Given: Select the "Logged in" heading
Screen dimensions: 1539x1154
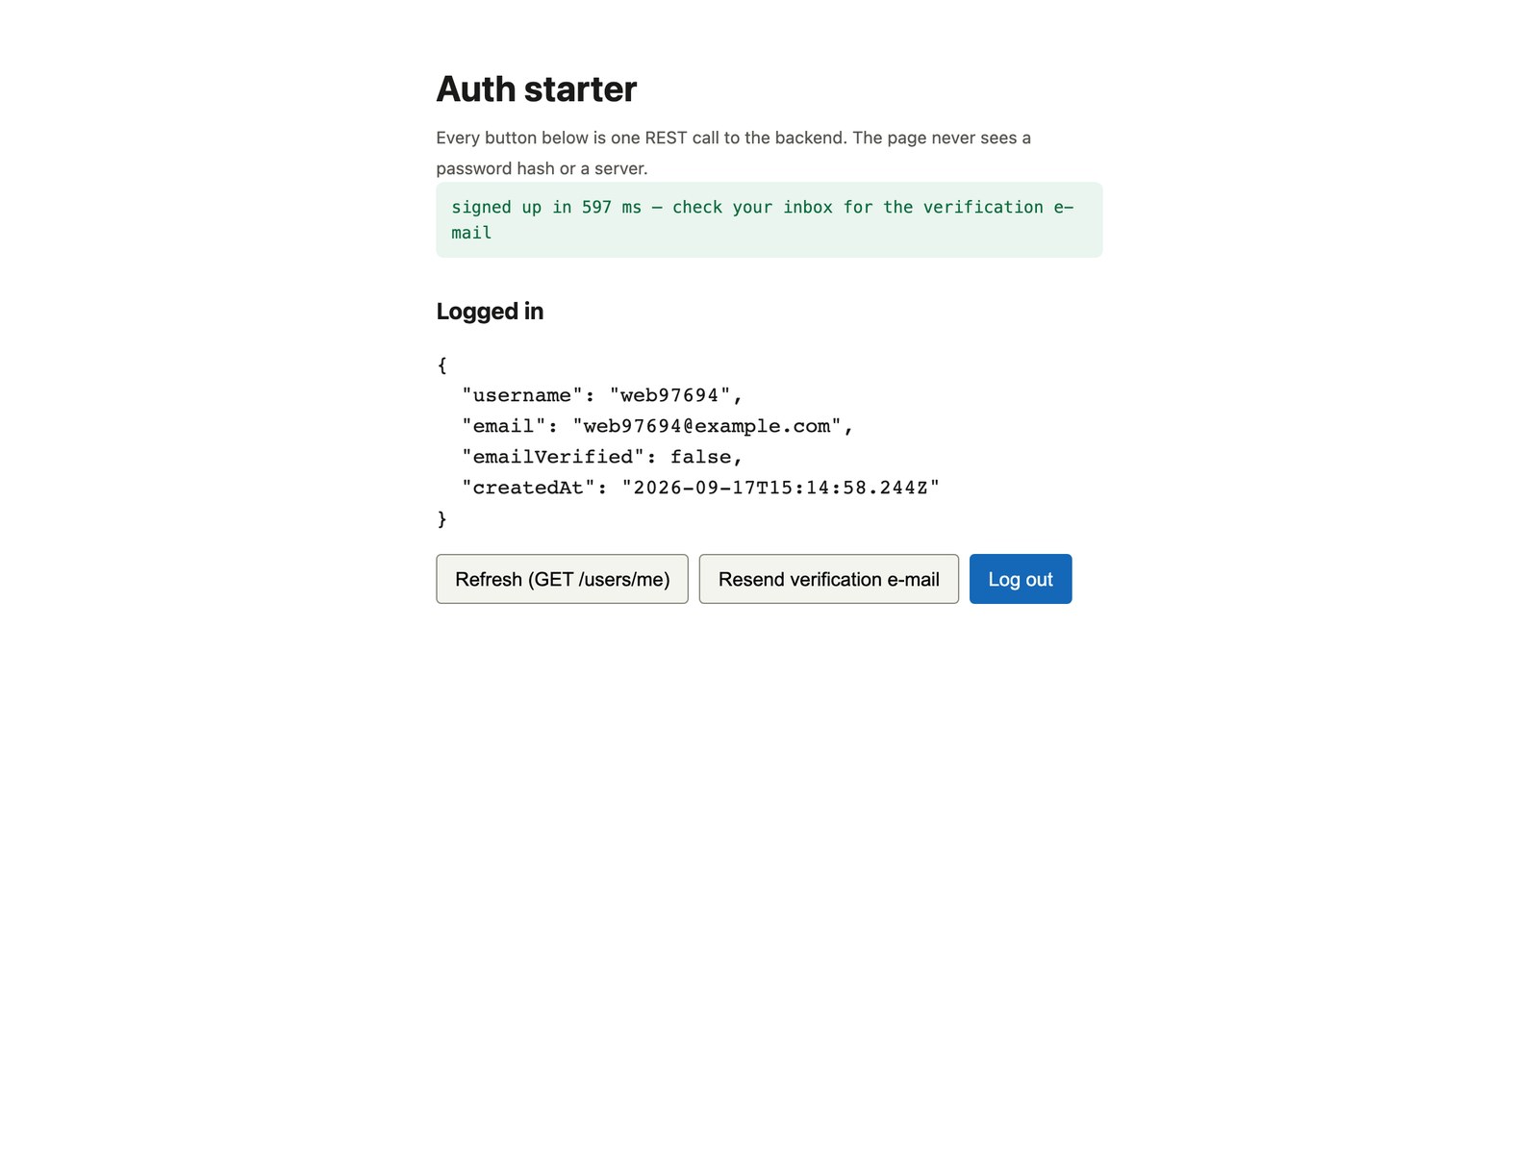Looking at the screenshot, I should click(490, 312).
